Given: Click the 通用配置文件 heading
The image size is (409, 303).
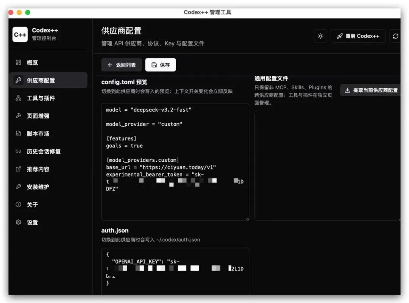Looking at the screenshot, I should pos(271,78).
